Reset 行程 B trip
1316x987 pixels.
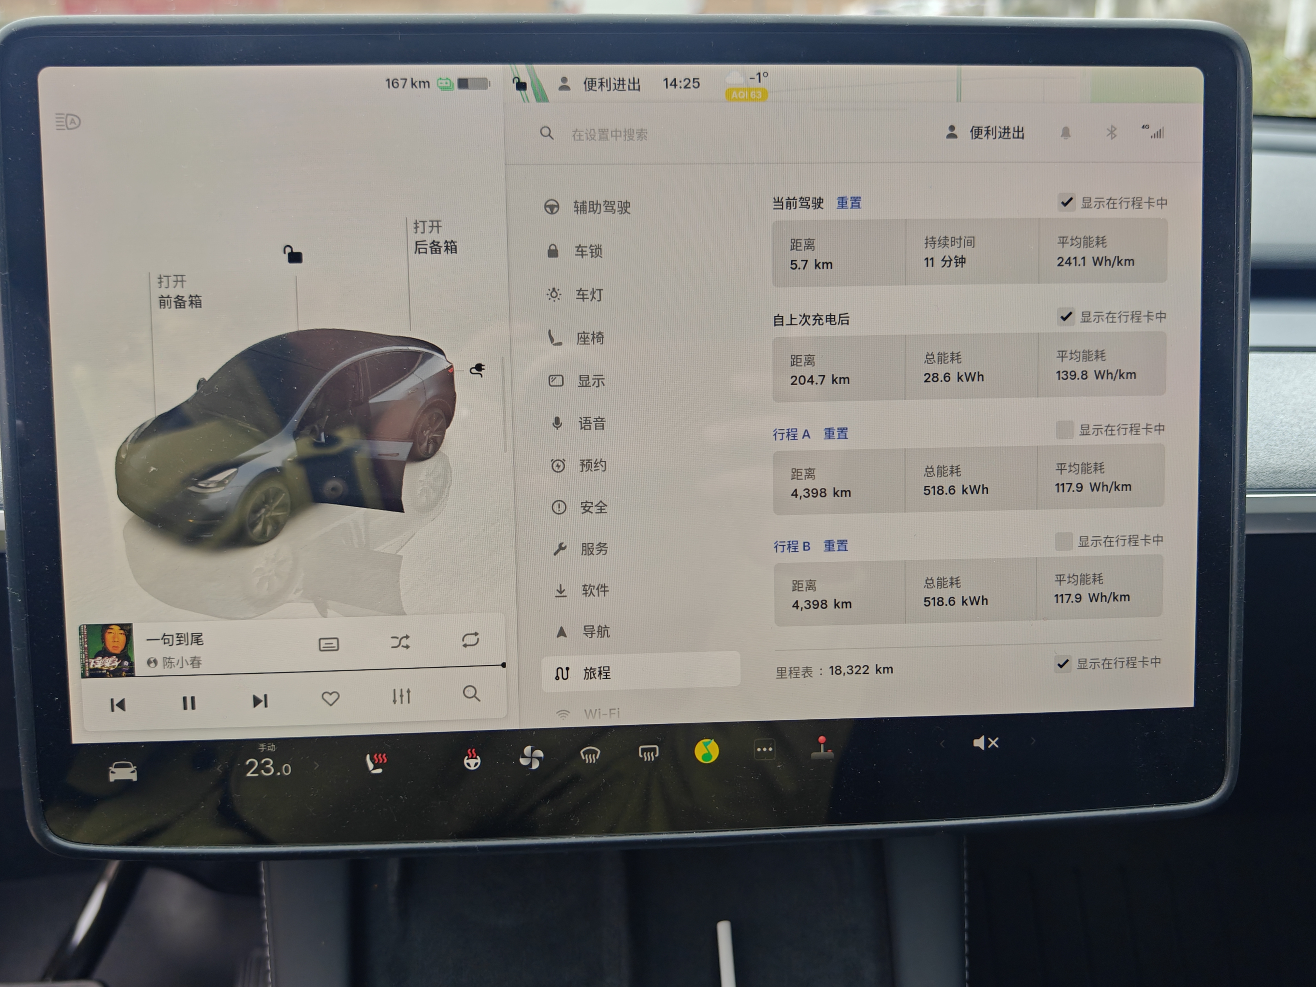(835, 546)
